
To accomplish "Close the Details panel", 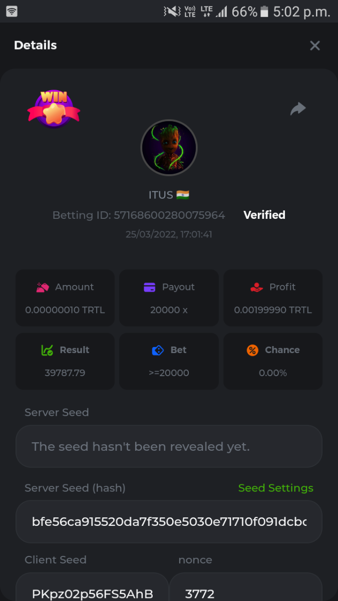I will (314, 46).
